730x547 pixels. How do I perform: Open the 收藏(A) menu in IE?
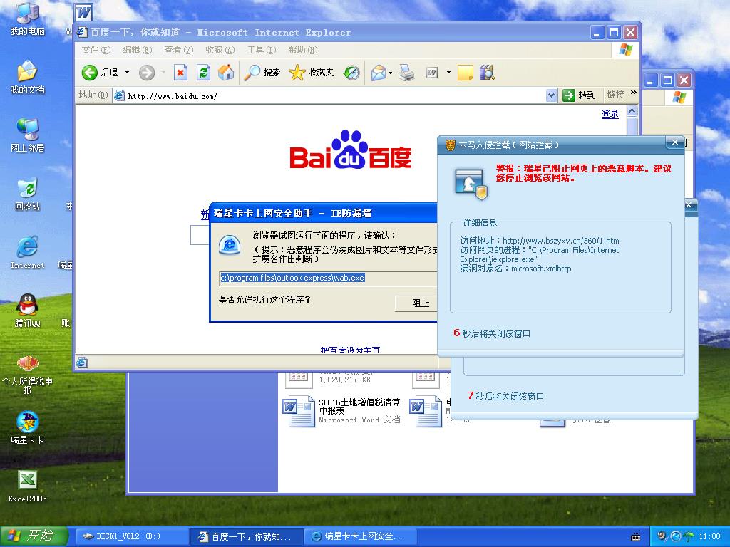pyautogui.click(x=220, y=50)
